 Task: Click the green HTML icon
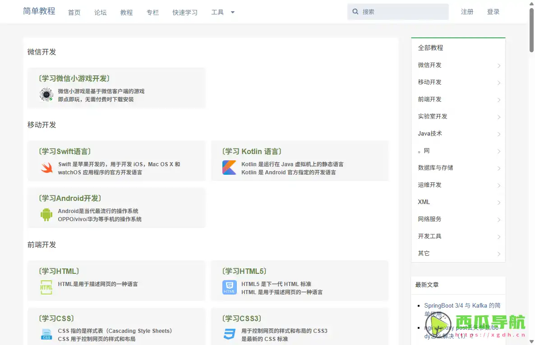tap(46, 287)
